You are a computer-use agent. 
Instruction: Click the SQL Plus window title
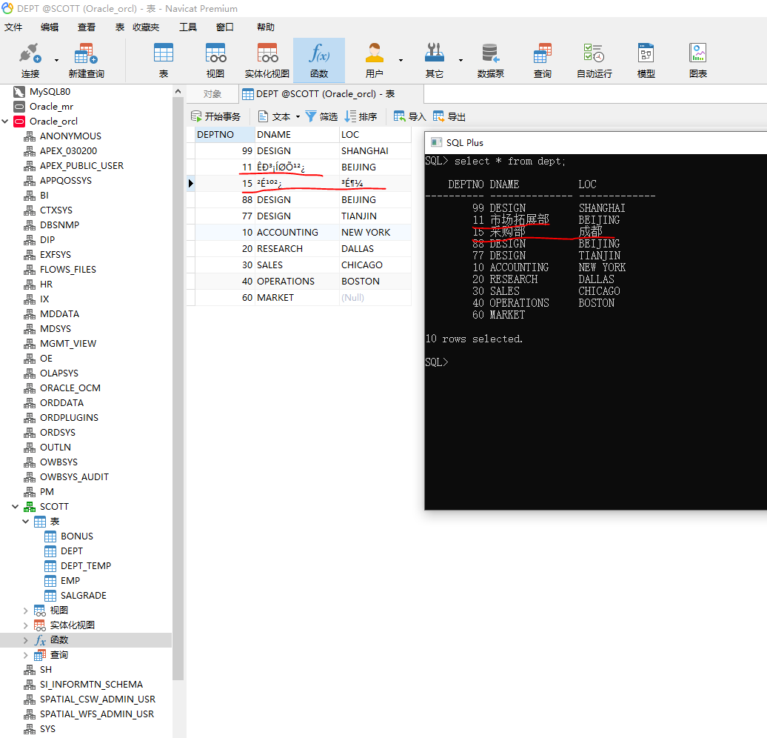[x=465, y=142]
